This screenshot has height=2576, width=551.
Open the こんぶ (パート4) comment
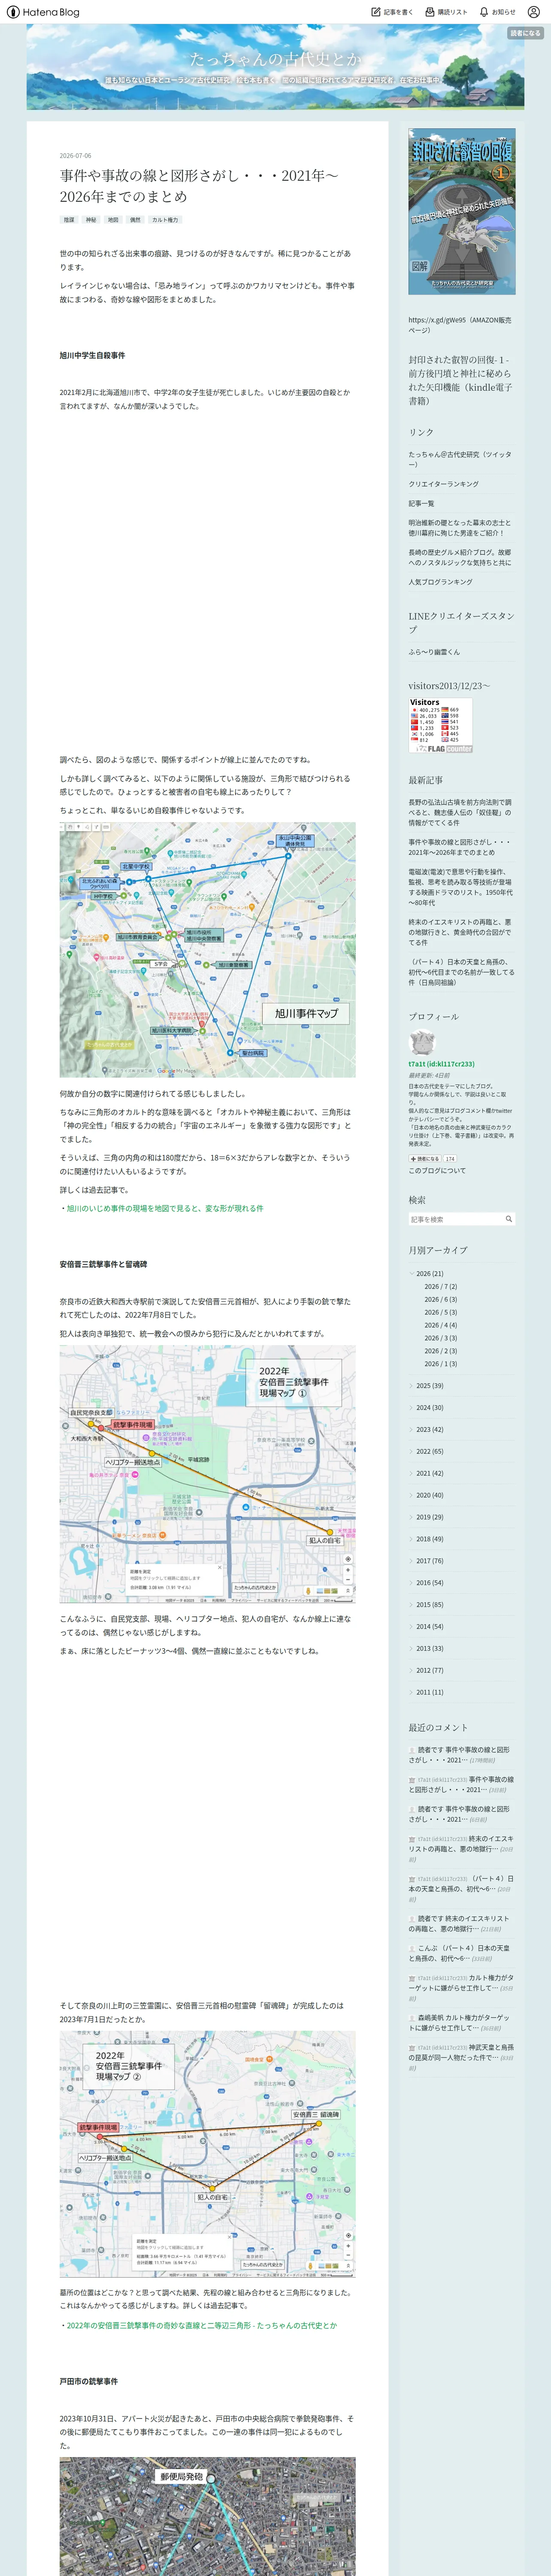460,1954
